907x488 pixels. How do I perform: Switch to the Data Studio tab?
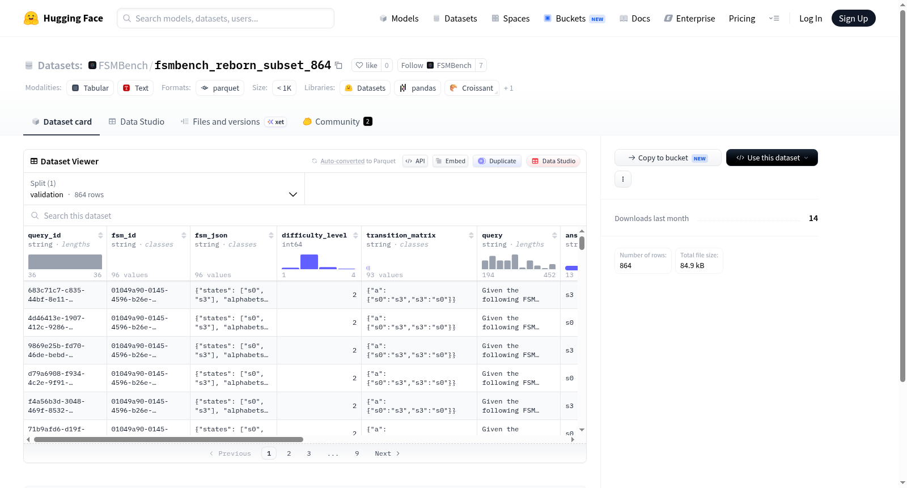coord(137,122)
